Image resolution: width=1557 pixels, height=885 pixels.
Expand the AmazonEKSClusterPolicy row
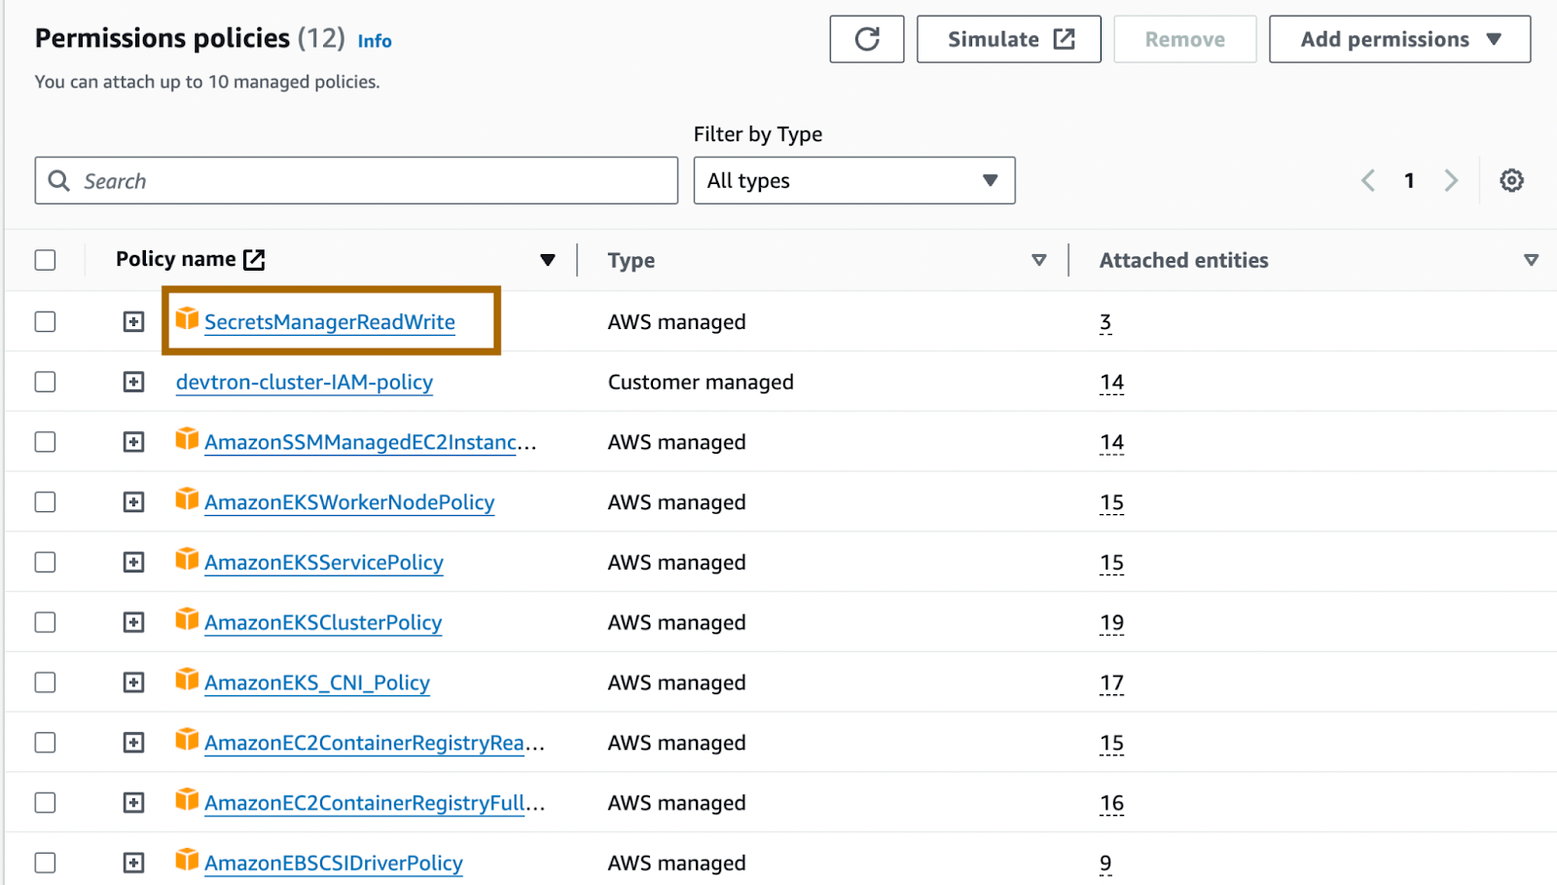(x=133, y=622)
